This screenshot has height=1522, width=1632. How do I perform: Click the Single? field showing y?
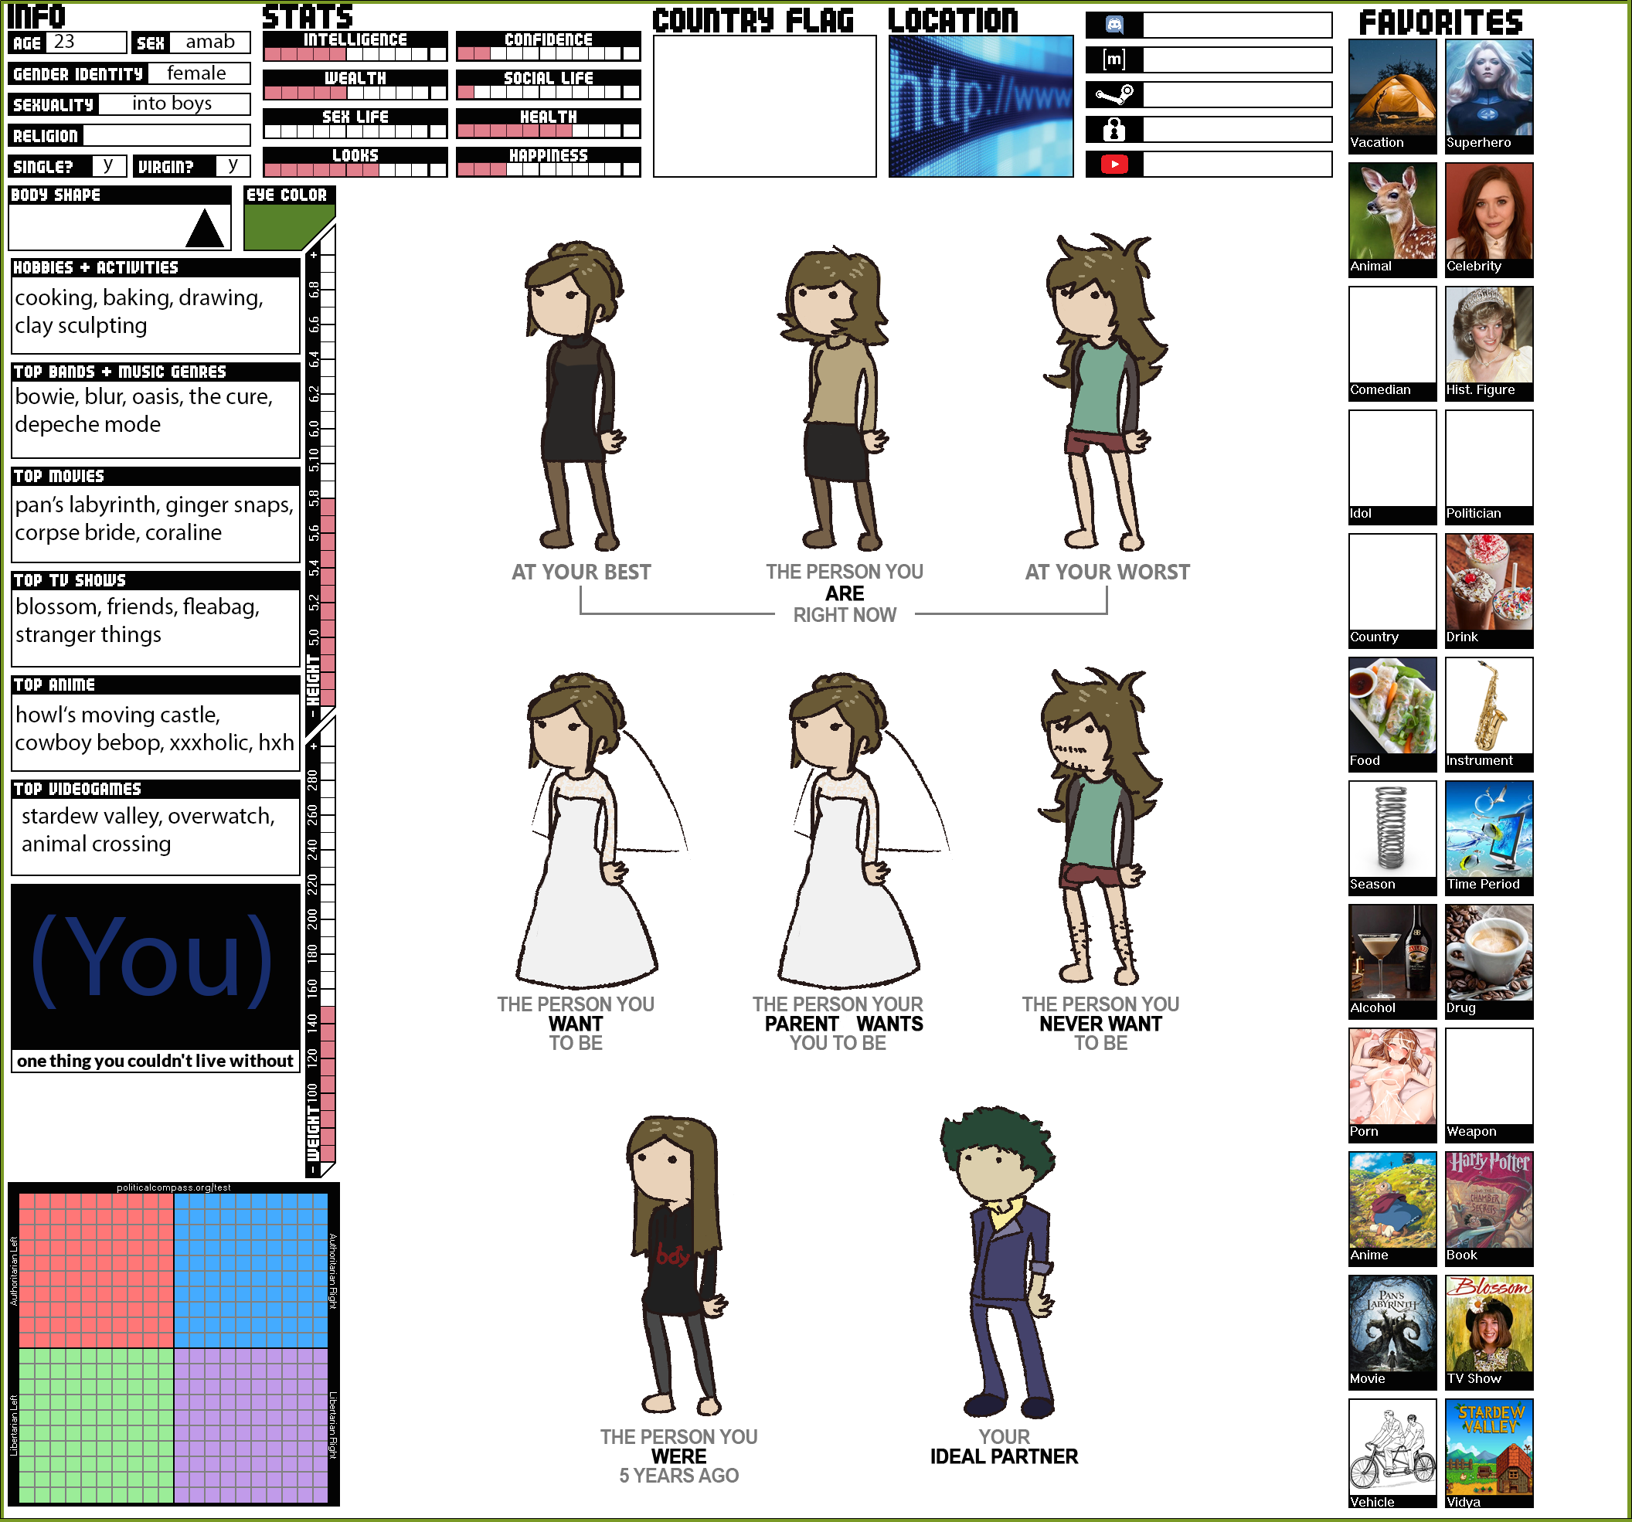tap(108, 166)
